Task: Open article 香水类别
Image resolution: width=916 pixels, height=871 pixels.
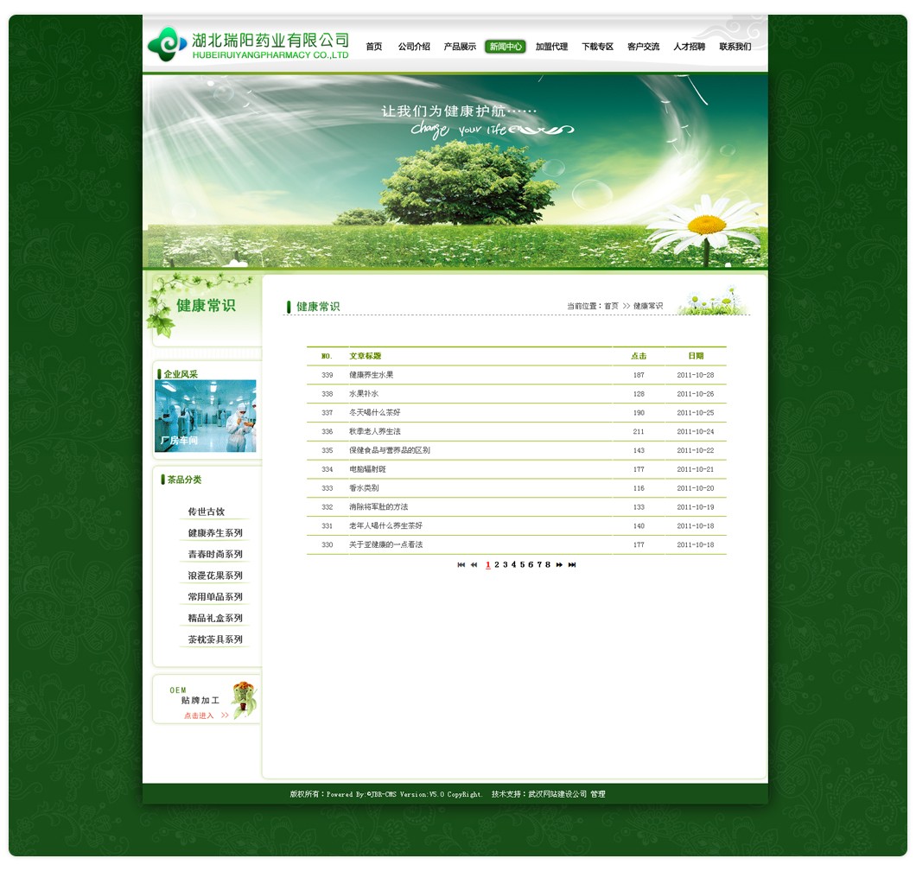Action: point(363,488)
